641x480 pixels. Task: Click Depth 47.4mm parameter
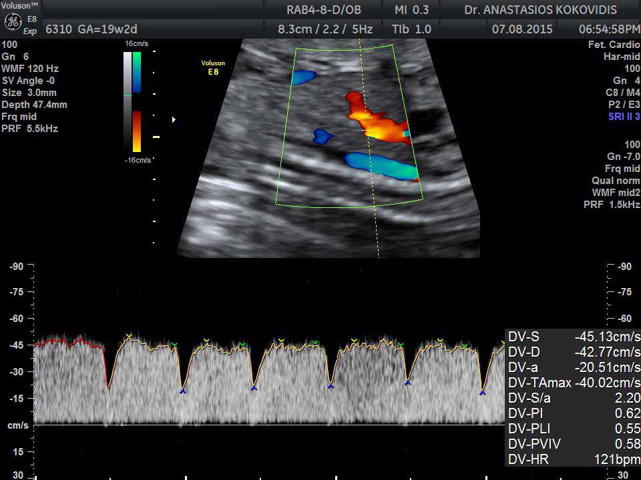(x=34, y=105)
